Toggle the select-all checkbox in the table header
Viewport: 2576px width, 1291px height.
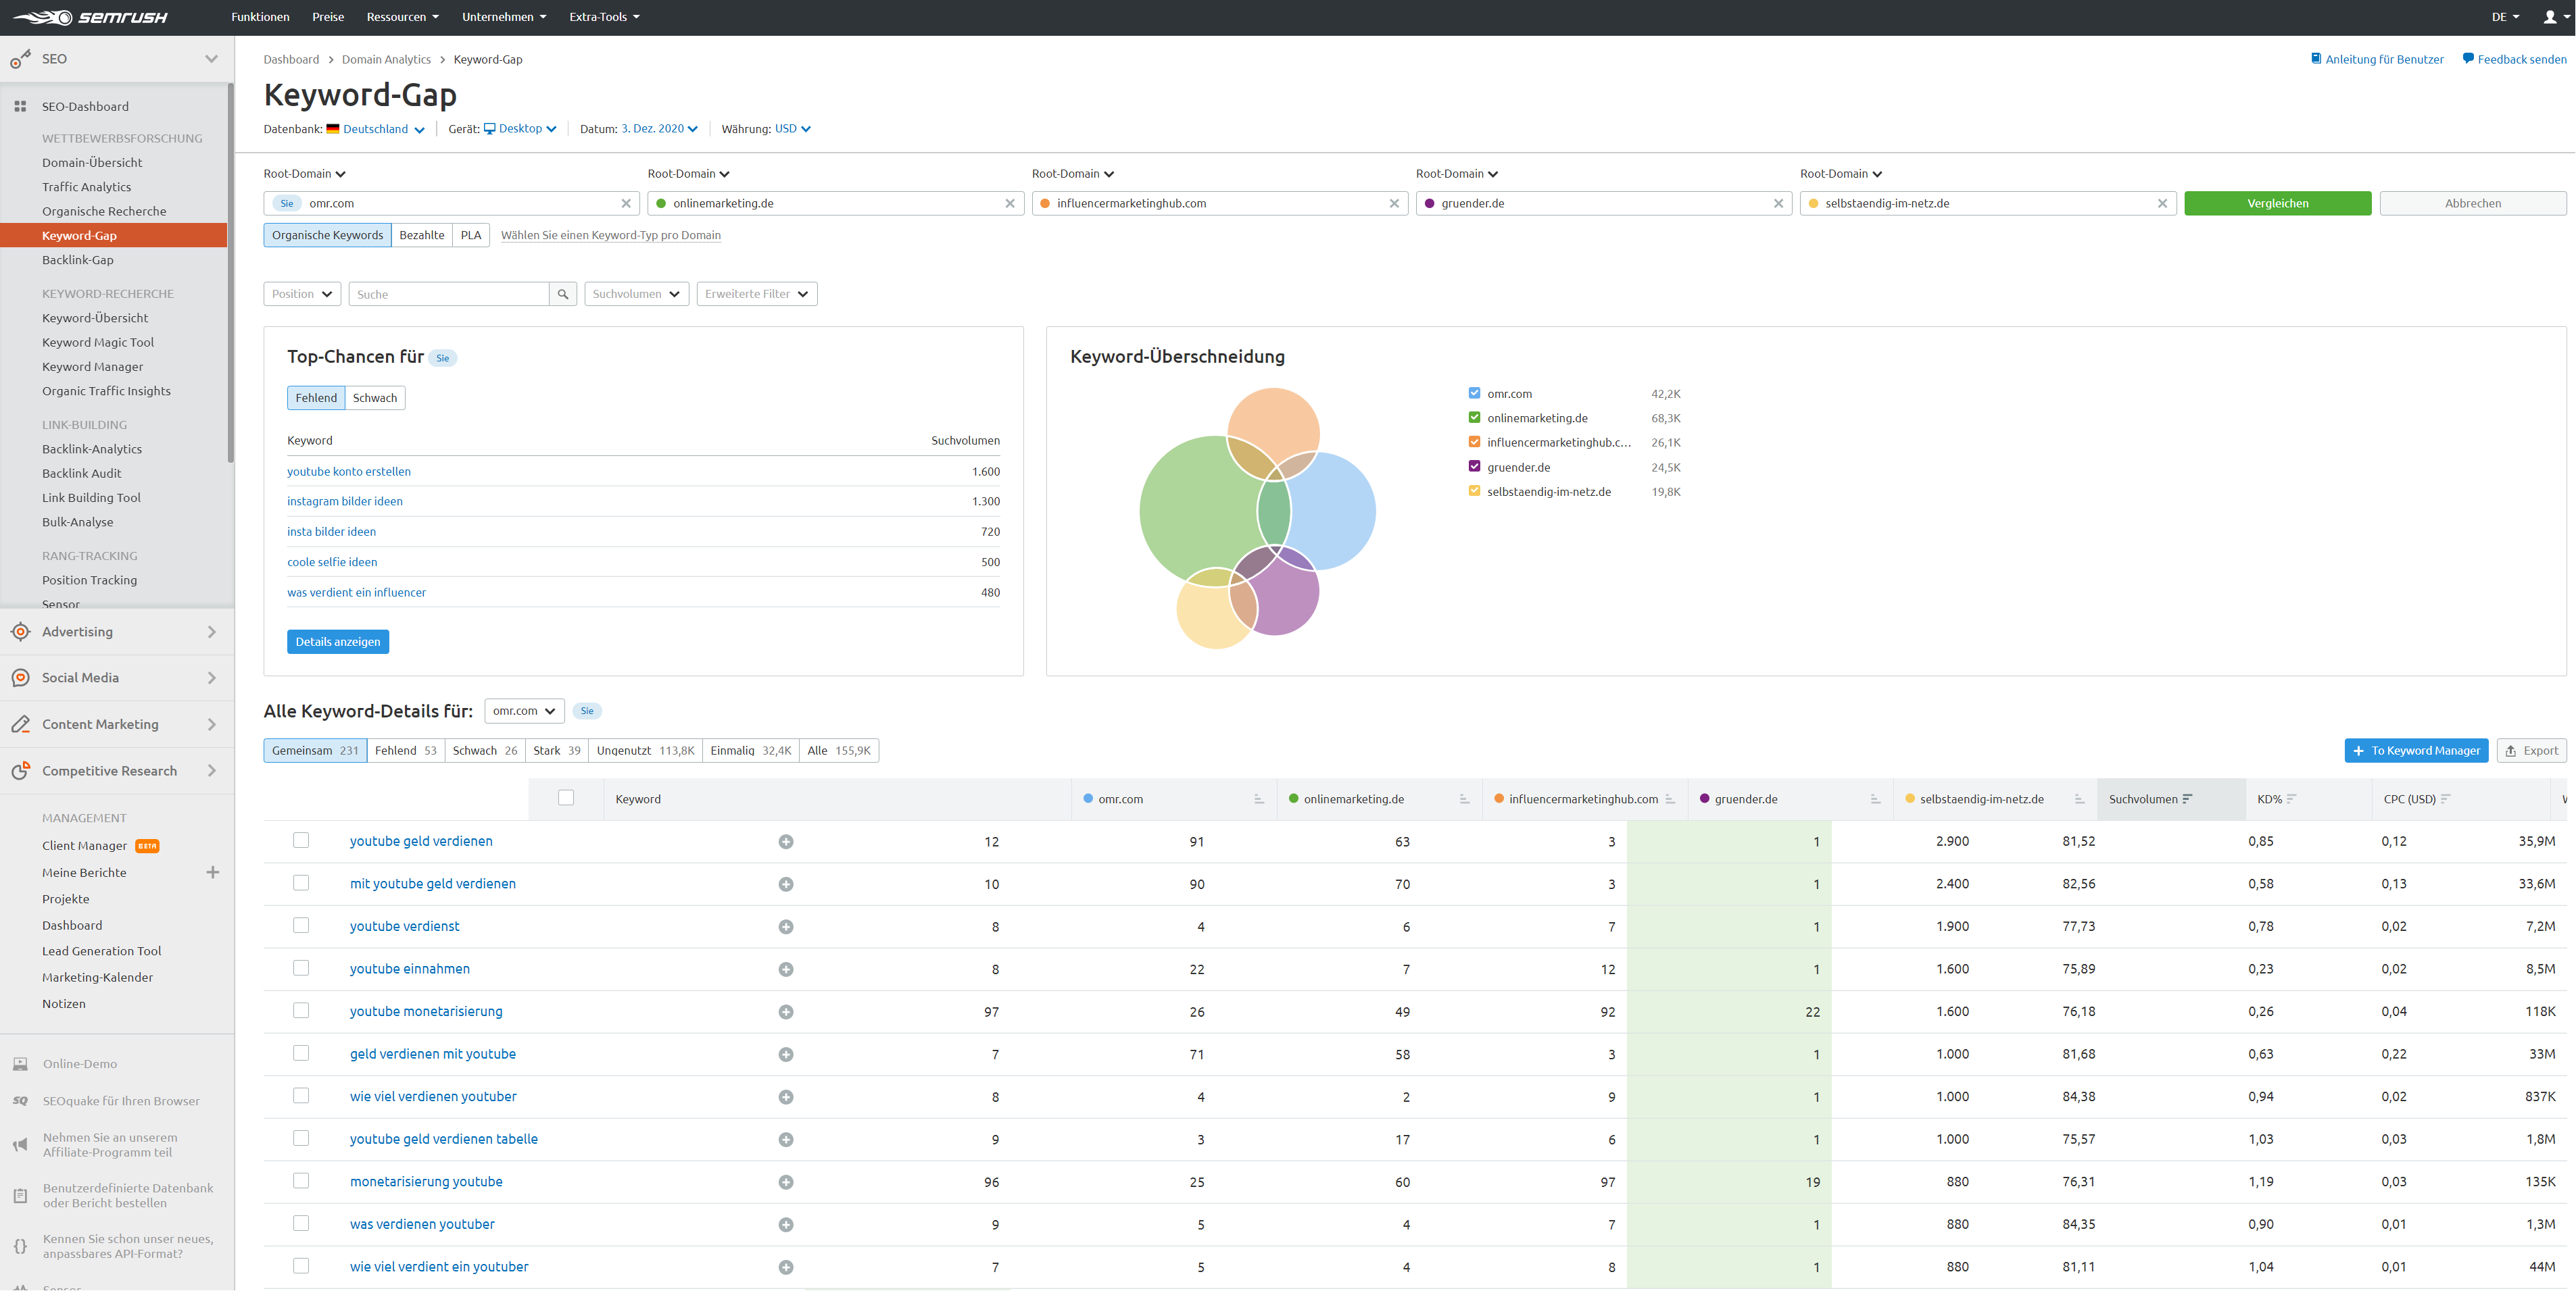coord(566,797)
